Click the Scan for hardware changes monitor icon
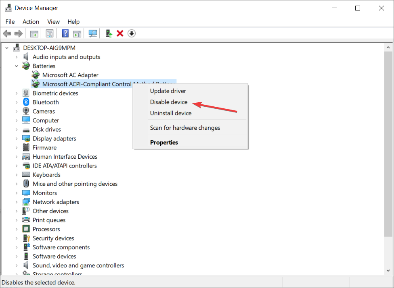Viewport: 394px width, 288px height. 93,33
